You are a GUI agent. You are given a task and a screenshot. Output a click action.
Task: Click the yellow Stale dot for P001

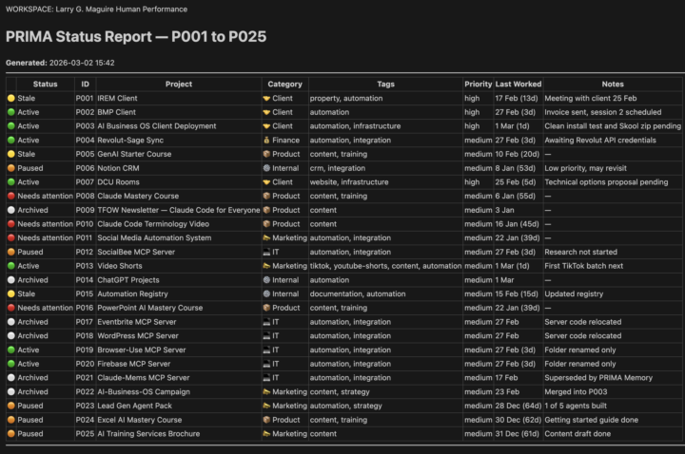pyautogui.click(x=11, y=98)
